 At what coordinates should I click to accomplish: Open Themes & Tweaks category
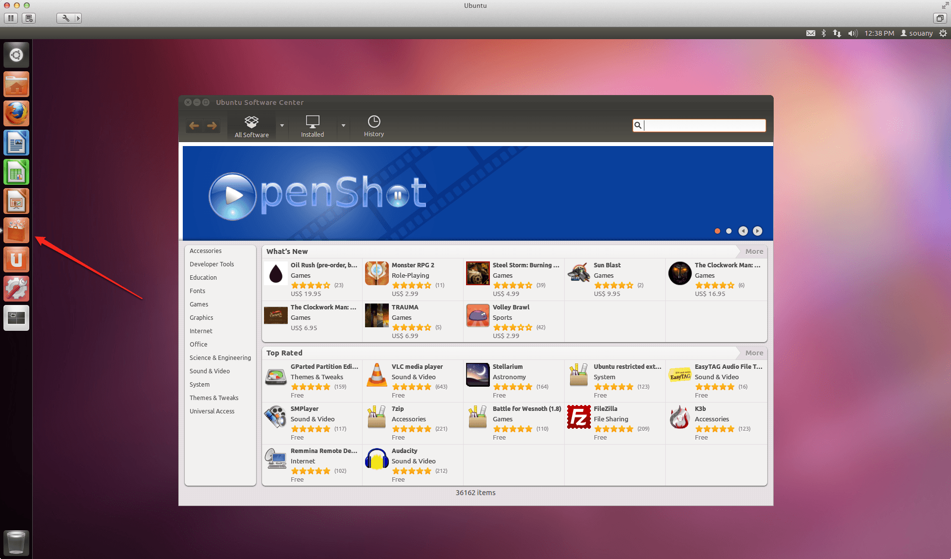pyautogui.click(x=213, y=398)
